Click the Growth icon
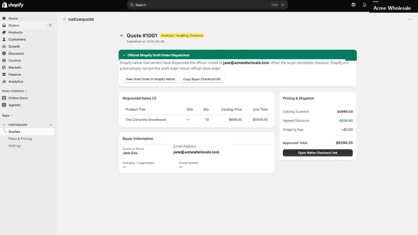Viewport: 418px width, 235px height. (4, 46)
